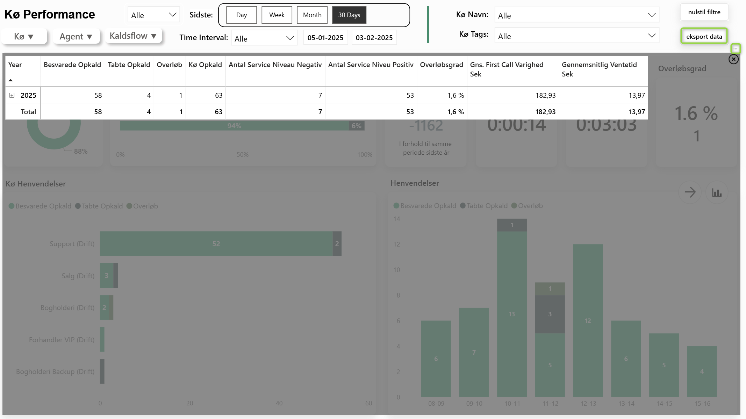Select the 30 Days period option
The image size is (746, 419).
pos(349,15)
